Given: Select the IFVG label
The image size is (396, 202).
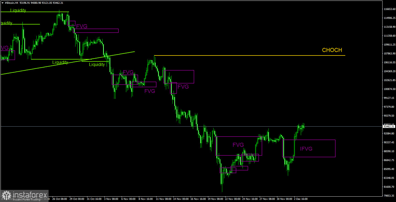Looking at the screenshot, I should (x=306, y=149).
